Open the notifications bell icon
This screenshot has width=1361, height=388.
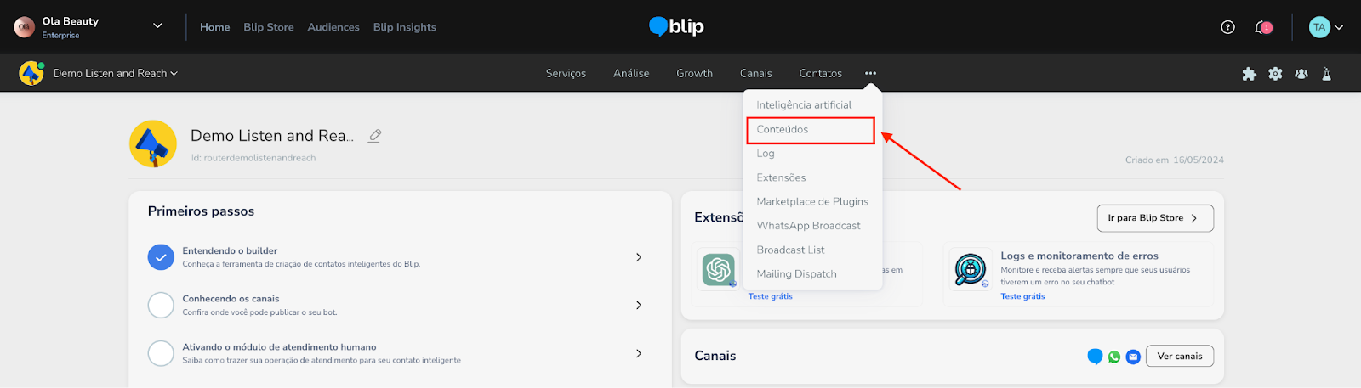(1262, 27)
